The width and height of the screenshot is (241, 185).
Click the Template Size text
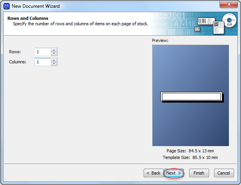(190, 157)
